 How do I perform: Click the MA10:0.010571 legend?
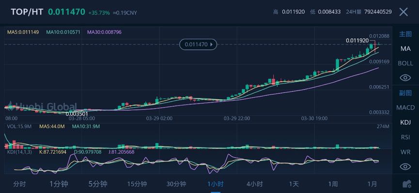pyautogui.click(x=63, y=32)
